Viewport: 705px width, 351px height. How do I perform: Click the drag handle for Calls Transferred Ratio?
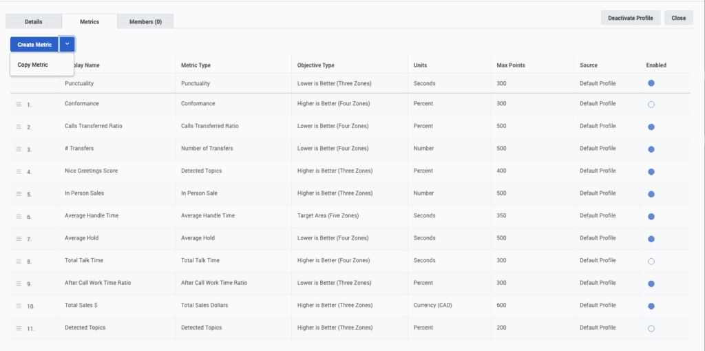[19, 127]
